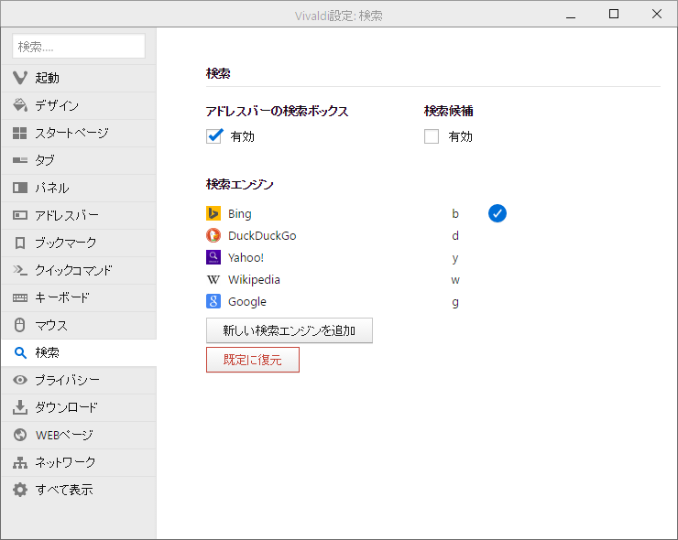Screen dimensions: 678x540
Task: Click the Bing logo icon
Action: (x=213, y=213)
